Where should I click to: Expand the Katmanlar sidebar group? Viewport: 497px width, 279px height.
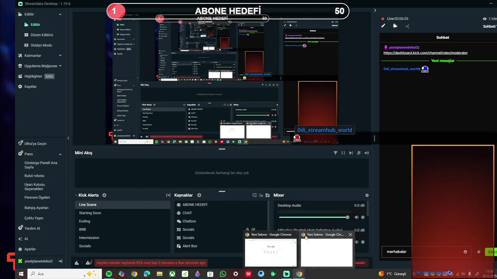pyautogui.click(x=60, y=55)
